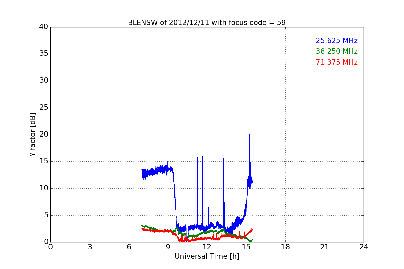This screenshot has height=269, width=404.
Task: Click the x-axis tick label 6
Action: [129, 247]
